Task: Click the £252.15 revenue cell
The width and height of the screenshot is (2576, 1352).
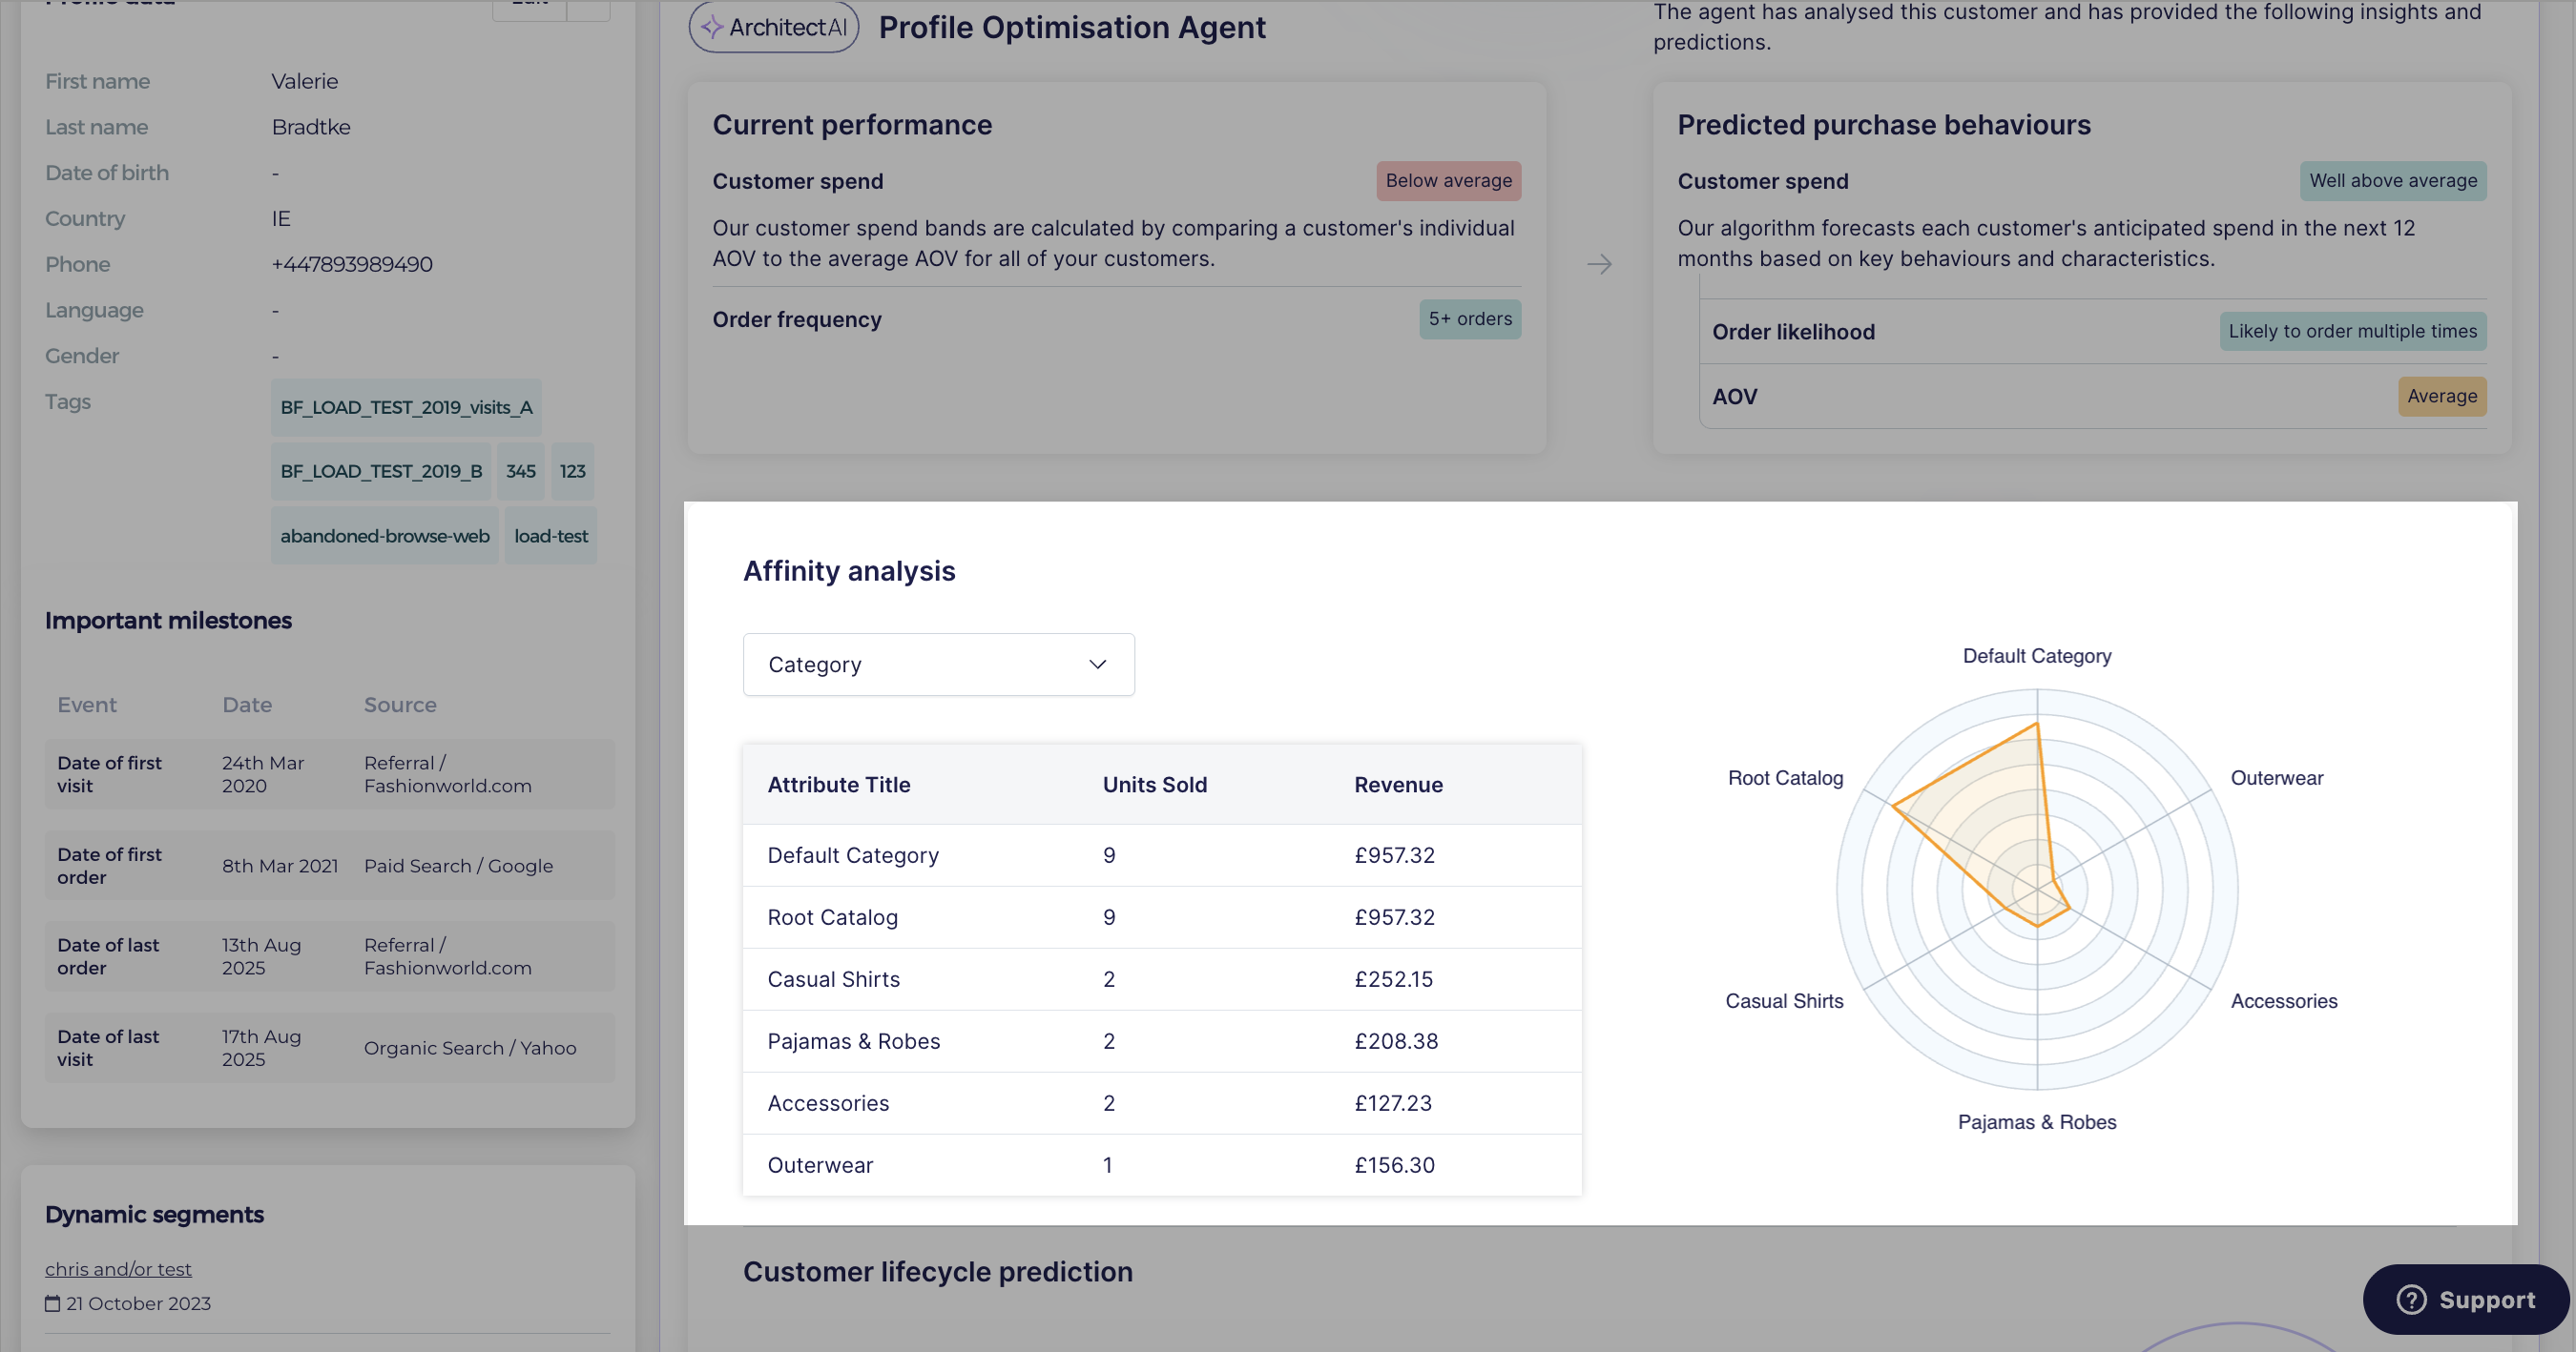Action: pos(1393,979)
